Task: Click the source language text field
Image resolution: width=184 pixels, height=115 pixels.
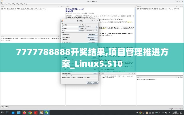Action: 70,27
